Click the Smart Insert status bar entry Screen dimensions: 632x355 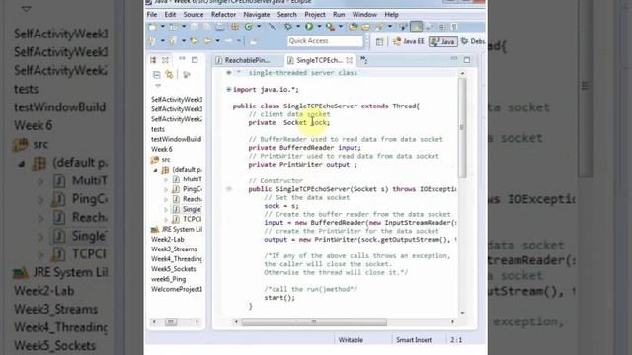[x=414, y=340]
